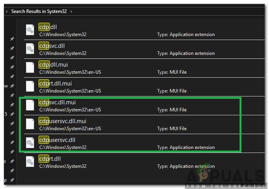Click the cdpusersvc.dll.mui blank file icon
The image size is (269, 189).
30,124
